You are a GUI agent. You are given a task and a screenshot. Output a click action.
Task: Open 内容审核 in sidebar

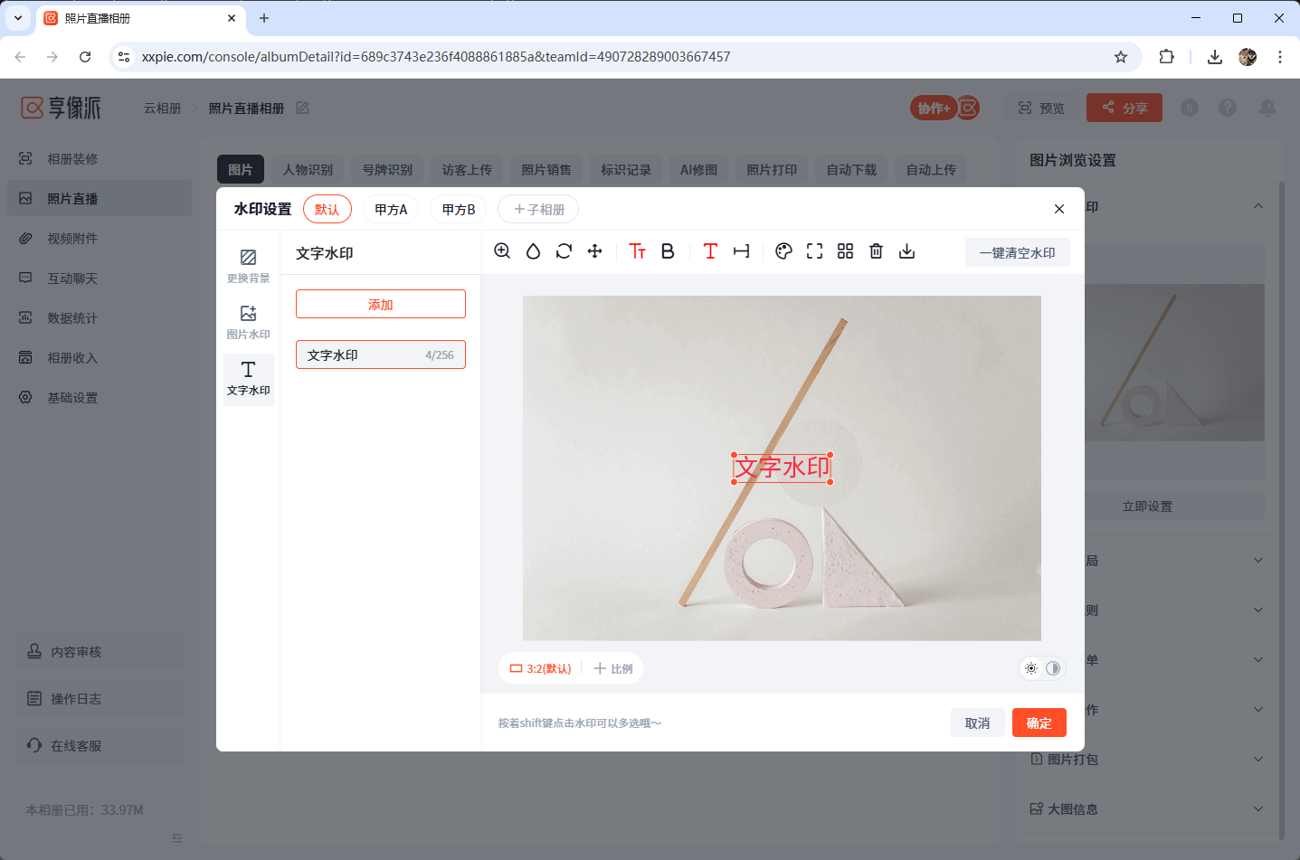click(100, 651)
